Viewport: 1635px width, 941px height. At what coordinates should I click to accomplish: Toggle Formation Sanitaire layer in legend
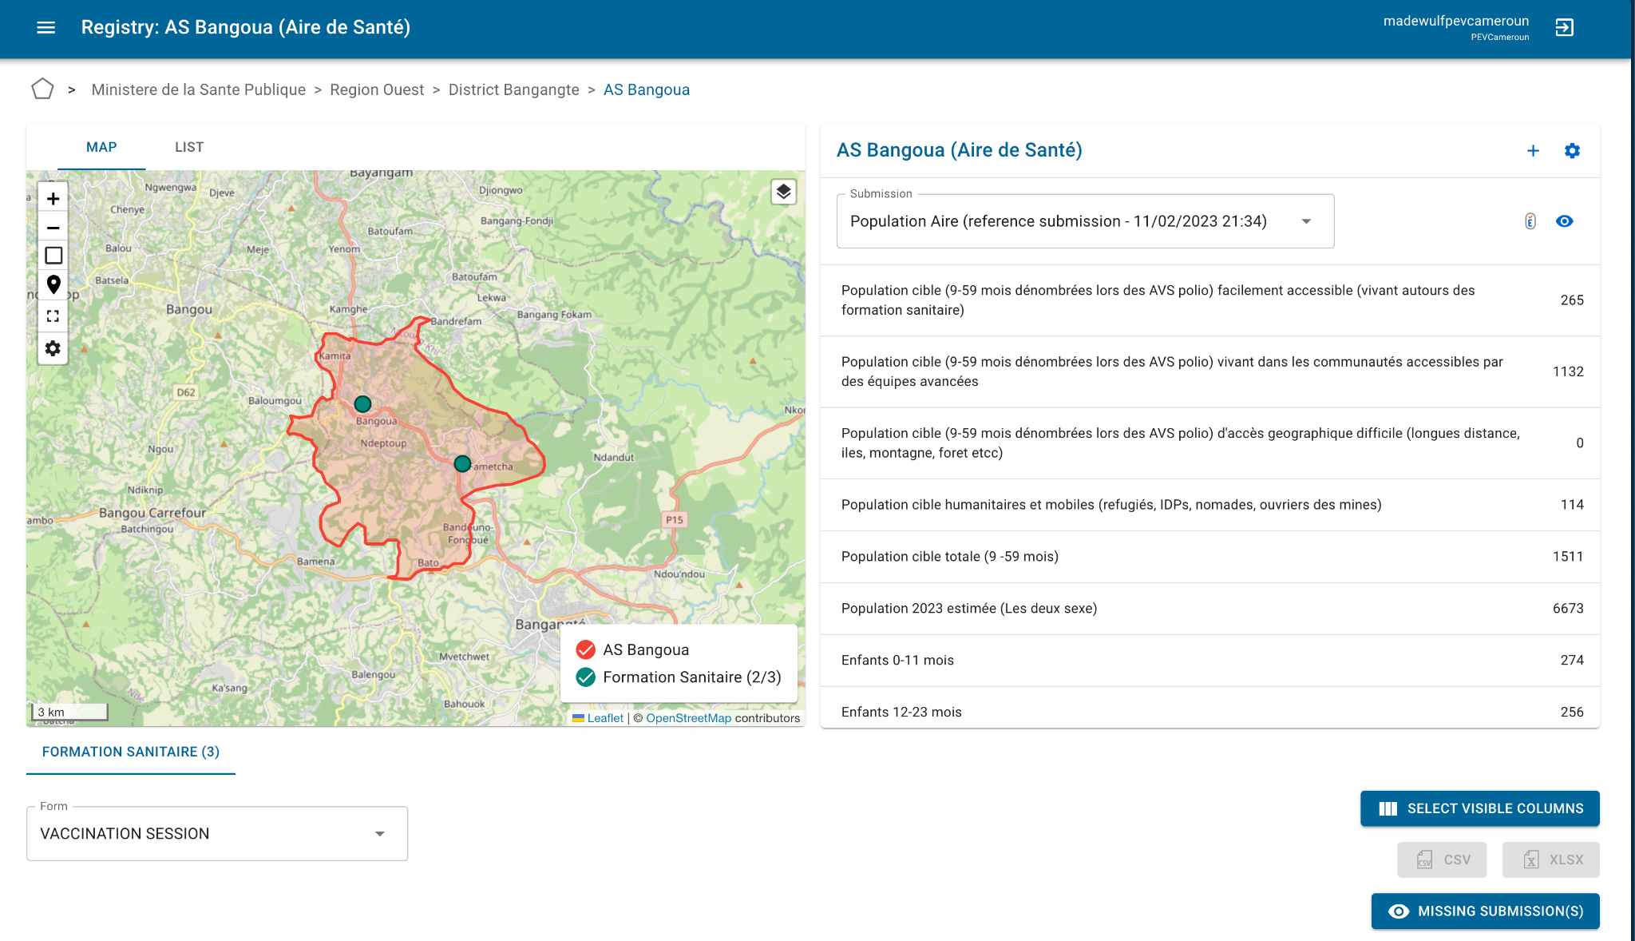click(x=586, y=677)
